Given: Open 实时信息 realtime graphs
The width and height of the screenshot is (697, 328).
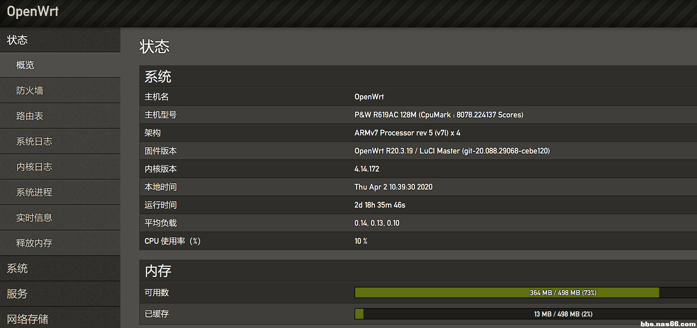Looking at the screenshot, I should pyautogui.click(x=34, y=218).
